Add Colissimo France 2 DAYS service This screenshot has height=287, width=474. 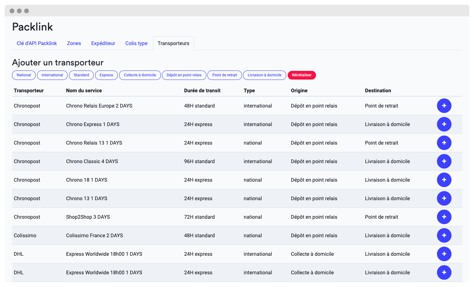[x=444, y=235]
